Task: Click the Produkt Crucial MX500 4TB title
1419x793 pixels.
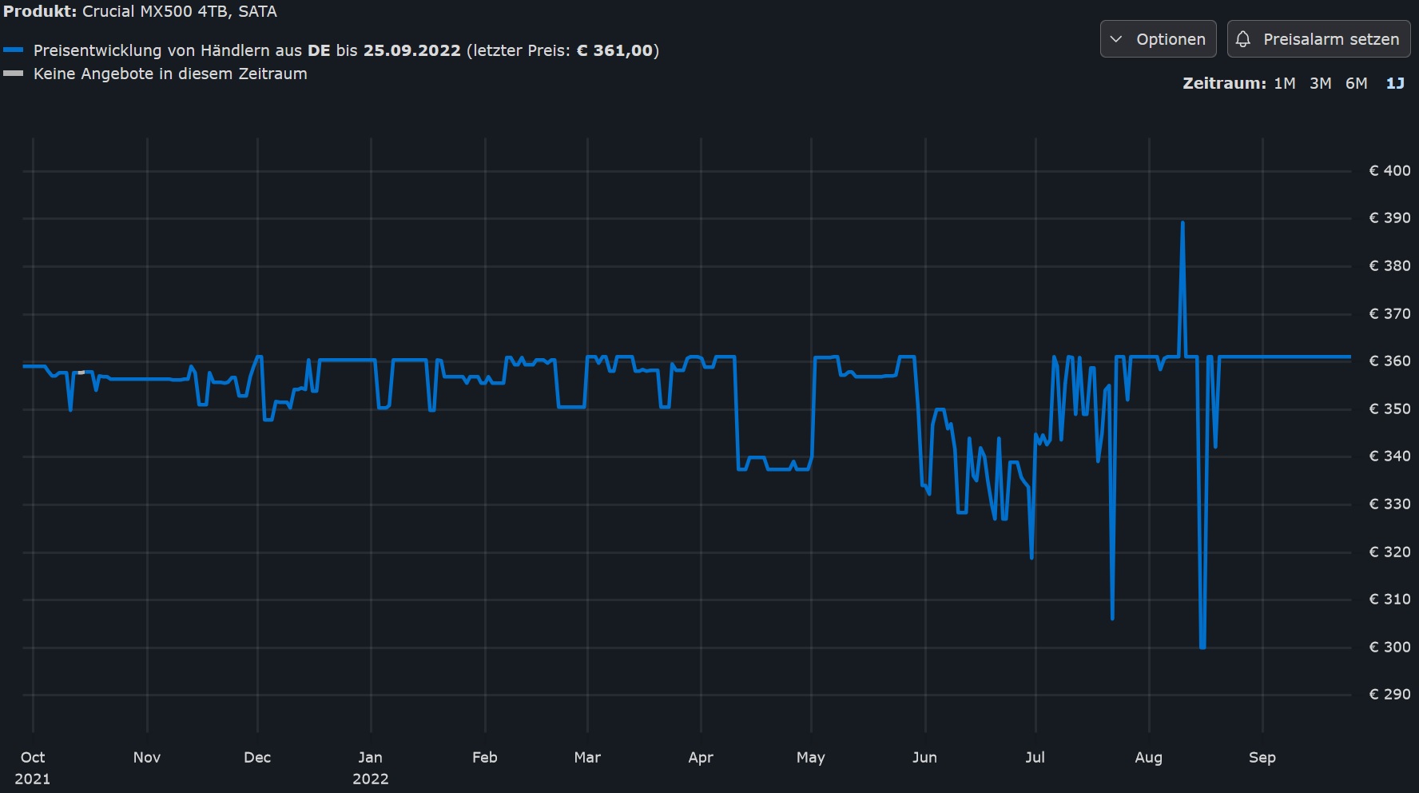Action: 140,11
